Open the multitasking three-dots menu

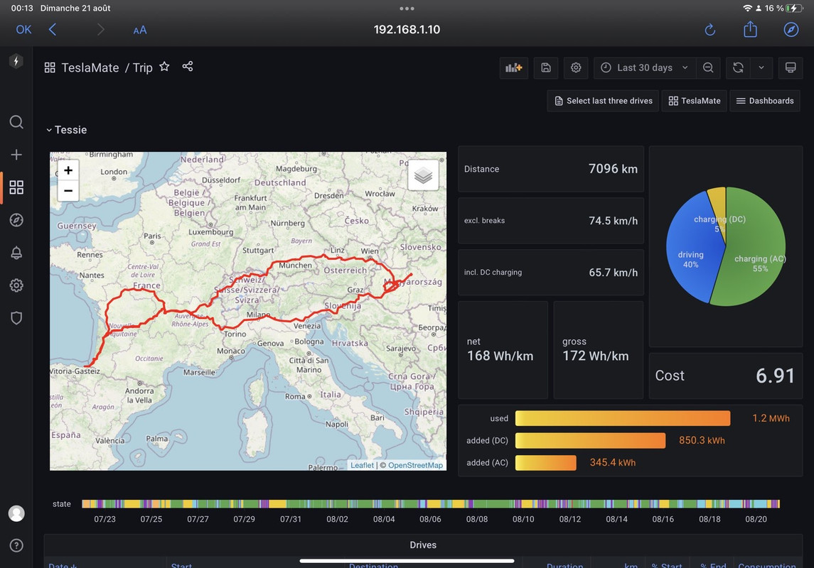(x=407, y=9)
